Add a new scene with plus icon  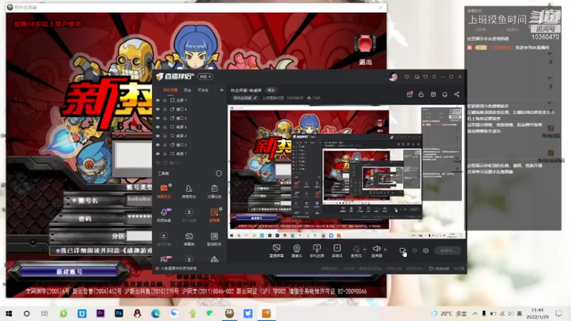(x=221, y=90)
